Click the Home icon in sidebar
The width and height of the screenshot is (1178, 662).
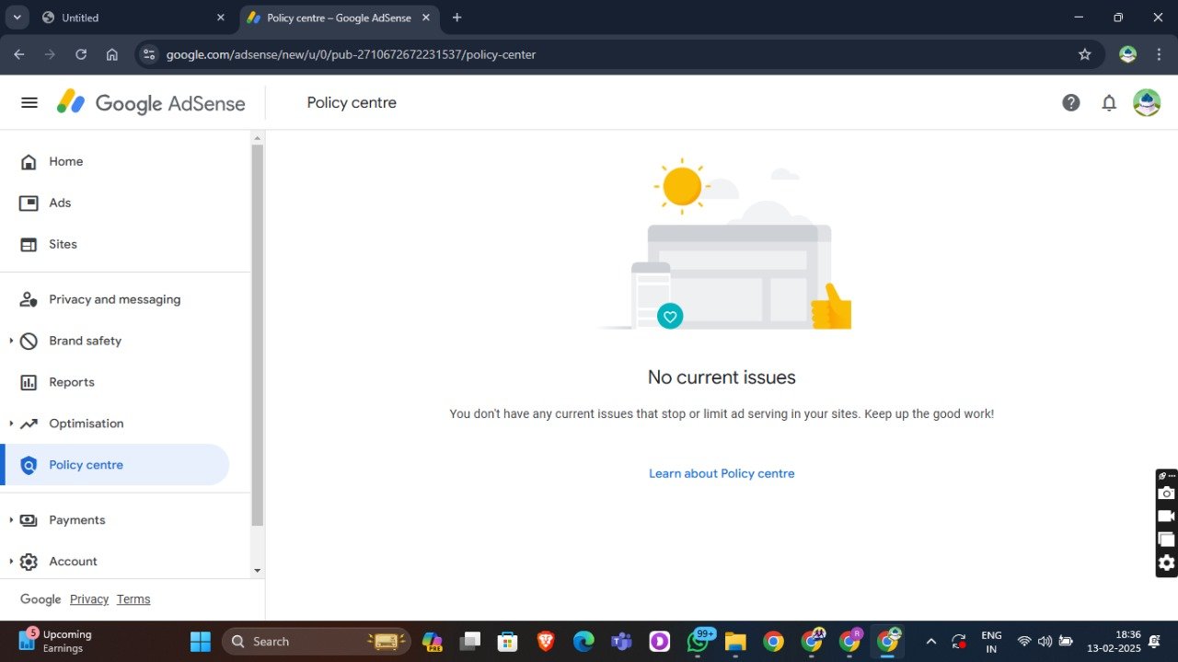pos(29,161)
